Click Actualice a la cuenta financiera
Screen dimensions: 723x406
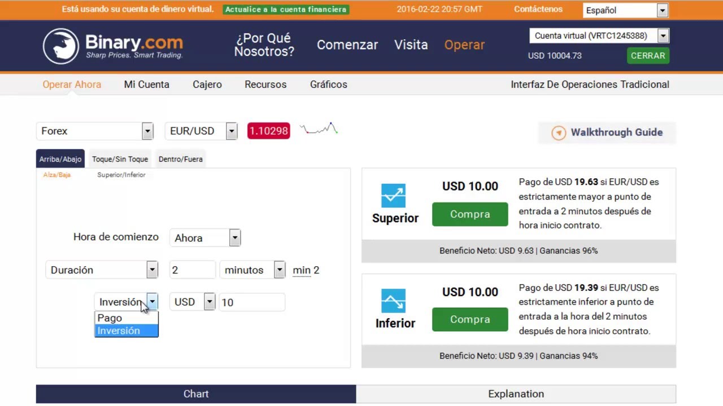pos(286,10)
